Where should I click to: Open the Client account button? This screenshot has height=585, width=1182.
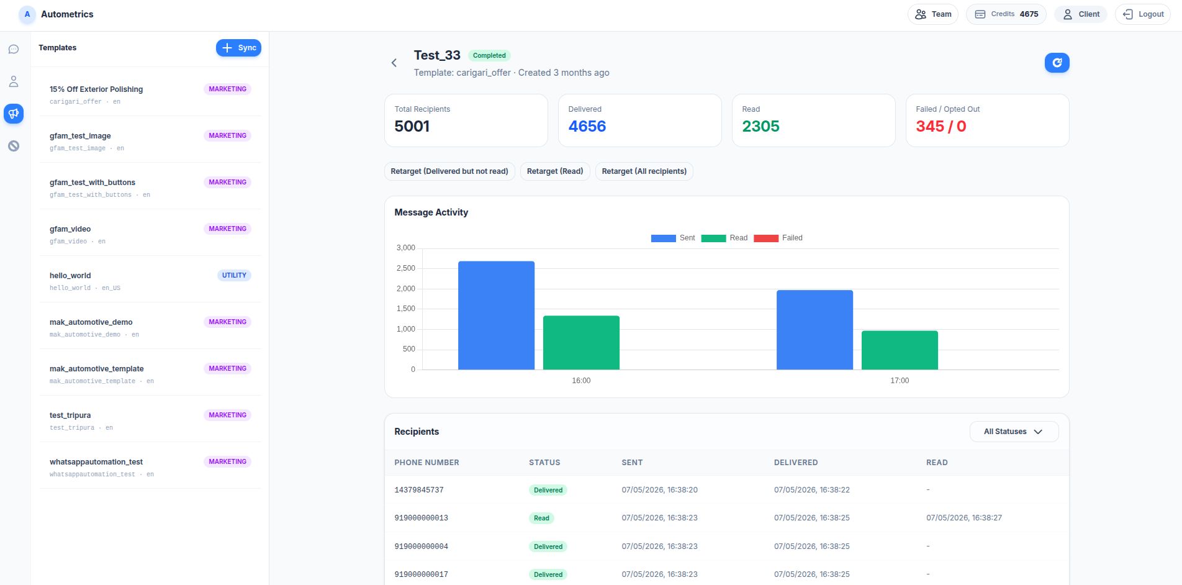point(1081,14)
